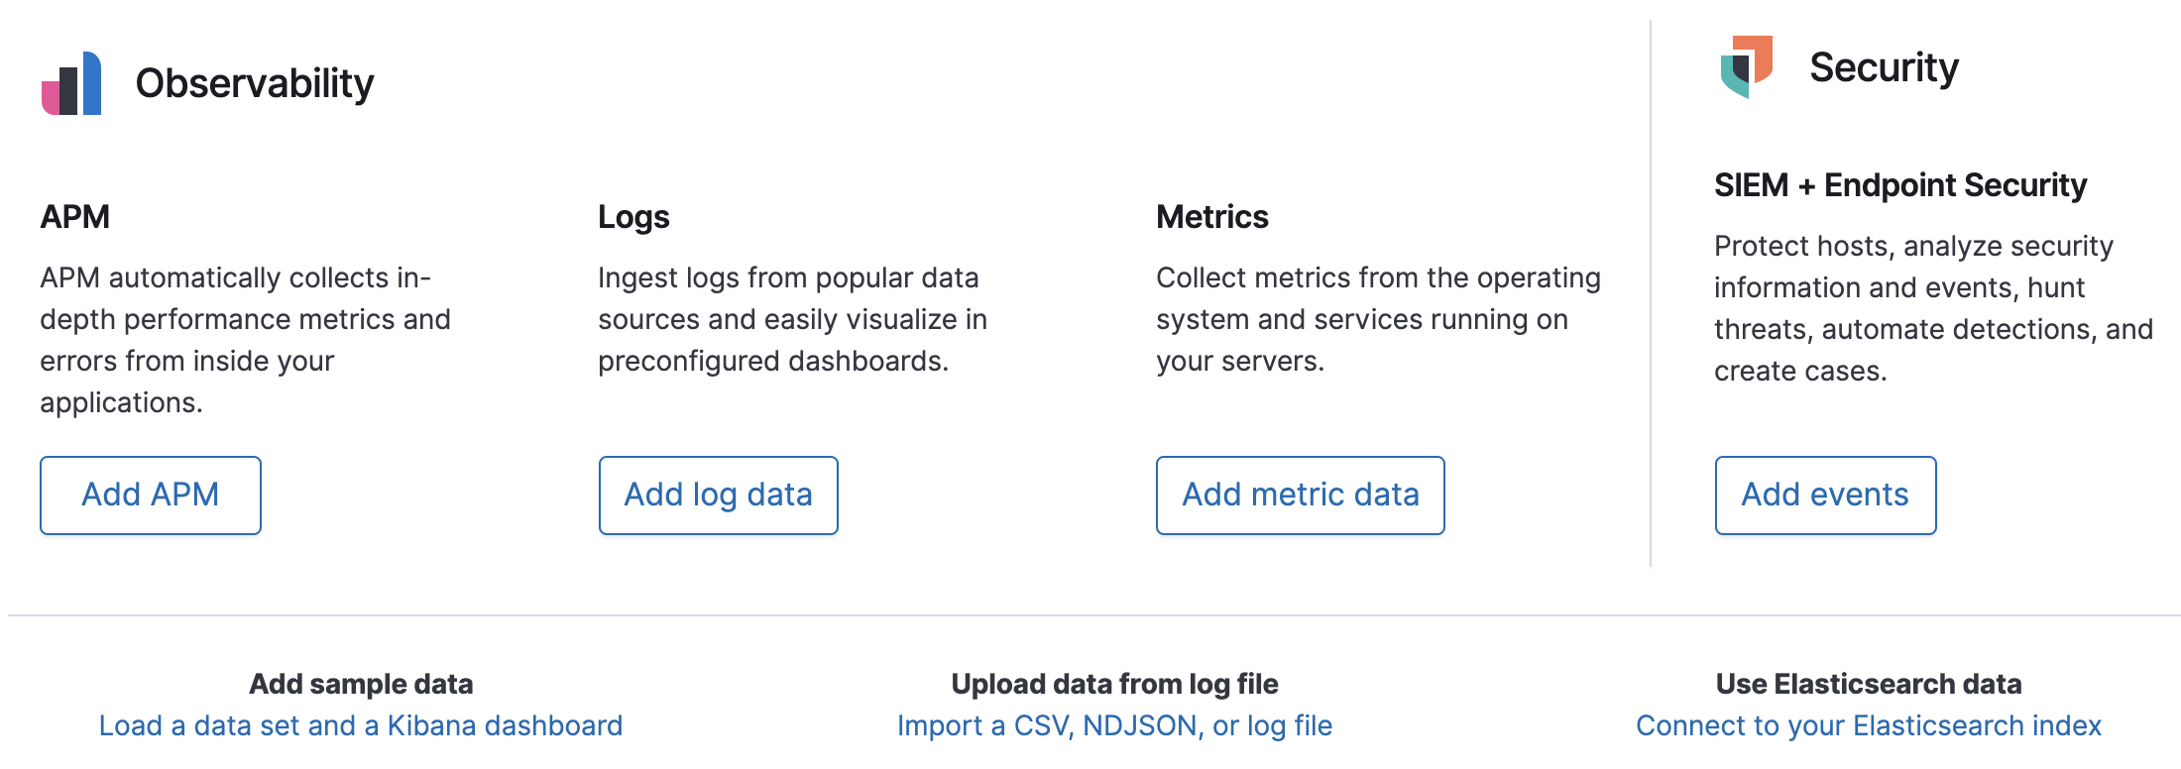
Task: Click the Add sample data label
Action: (x=362, y=684)
